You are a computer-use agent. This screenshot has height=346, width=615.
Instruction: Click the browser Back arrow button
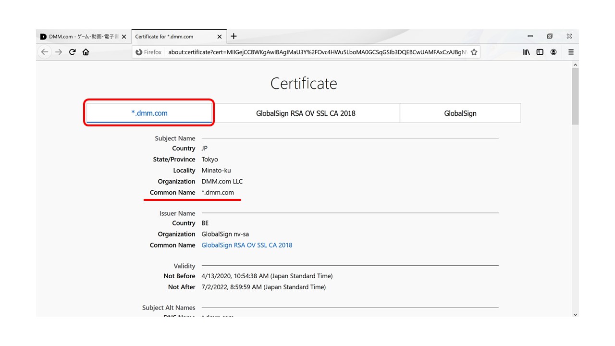[x=45, y=52]
